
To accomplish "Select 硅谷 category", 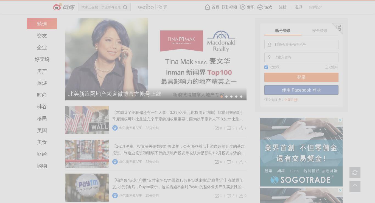I will click(x=42, y=107).
